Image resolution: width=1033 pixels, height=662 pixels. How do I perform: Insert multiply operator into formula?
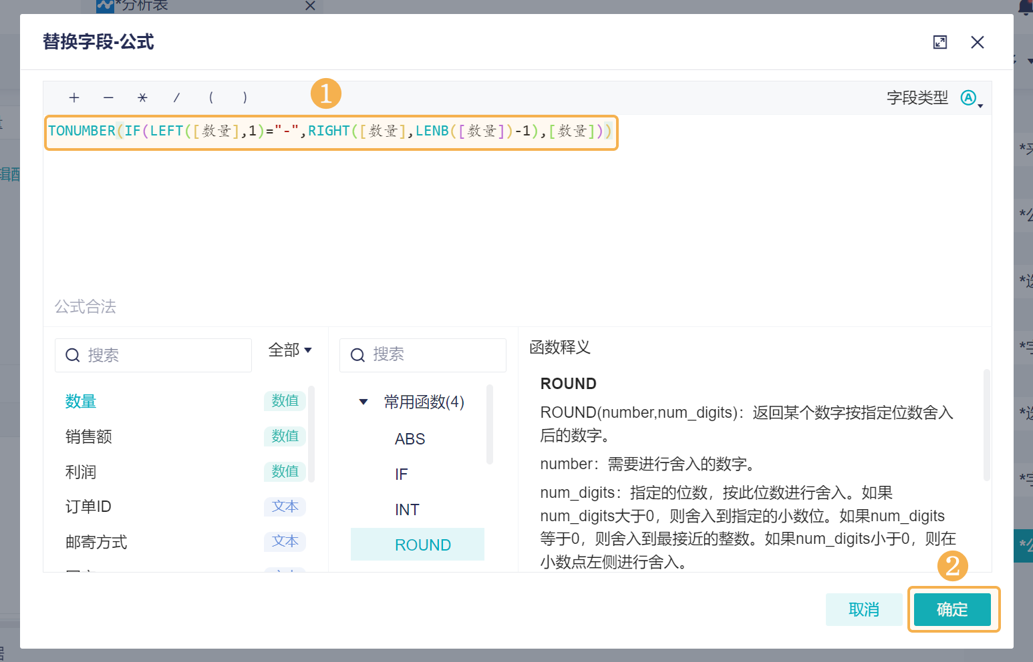pyautogui.click(x=142, y=98)
